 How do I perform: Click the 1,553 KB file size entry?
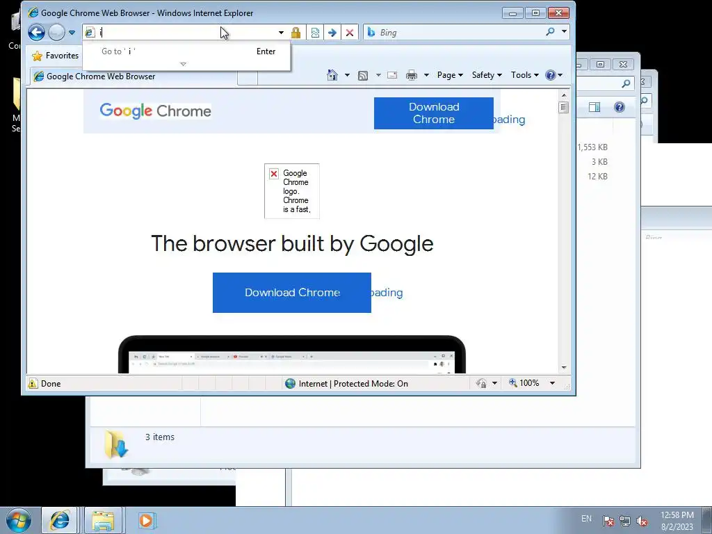[592, 147]
